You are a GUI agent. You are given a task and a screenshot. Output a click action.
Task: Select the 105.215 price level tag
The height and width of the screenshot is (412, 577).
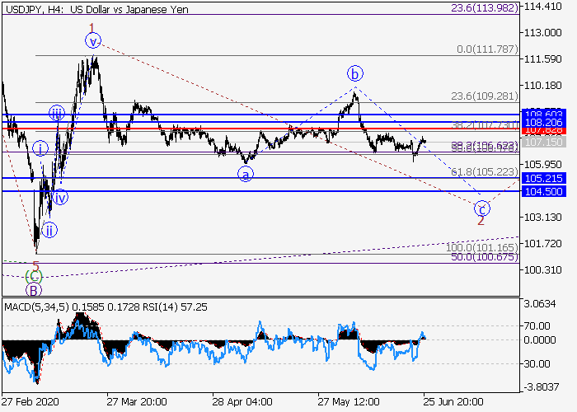pos(543,178)
